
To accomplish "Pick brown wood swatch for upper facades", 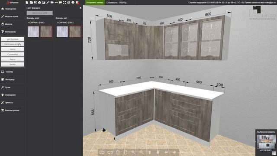I will (x=46, y=32).
